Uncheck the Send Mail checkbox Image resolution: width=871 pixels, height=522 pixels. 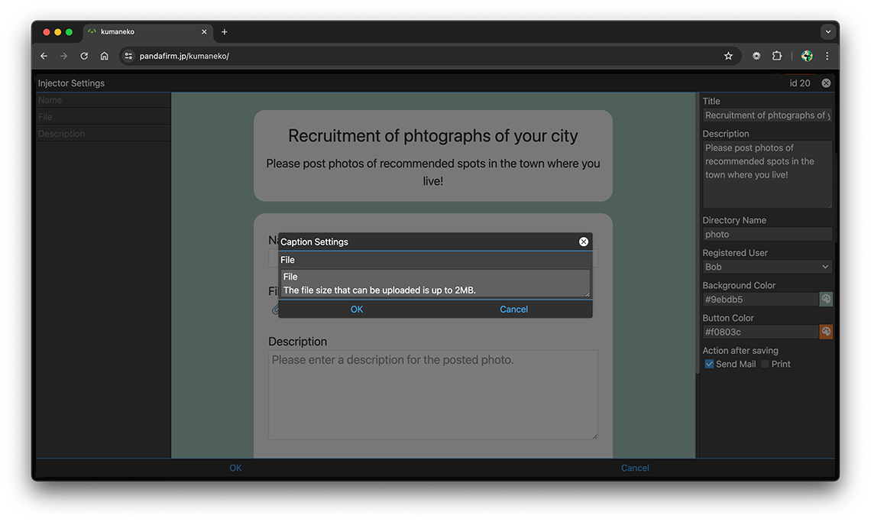709,365
